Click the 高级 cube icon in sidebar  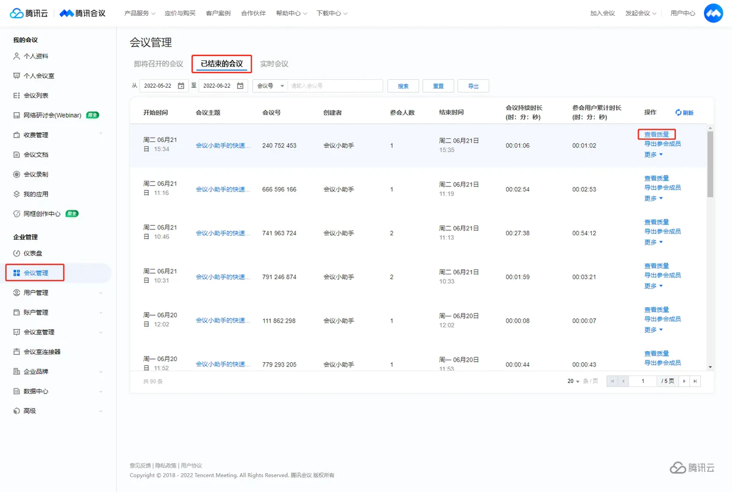(16, 411)
